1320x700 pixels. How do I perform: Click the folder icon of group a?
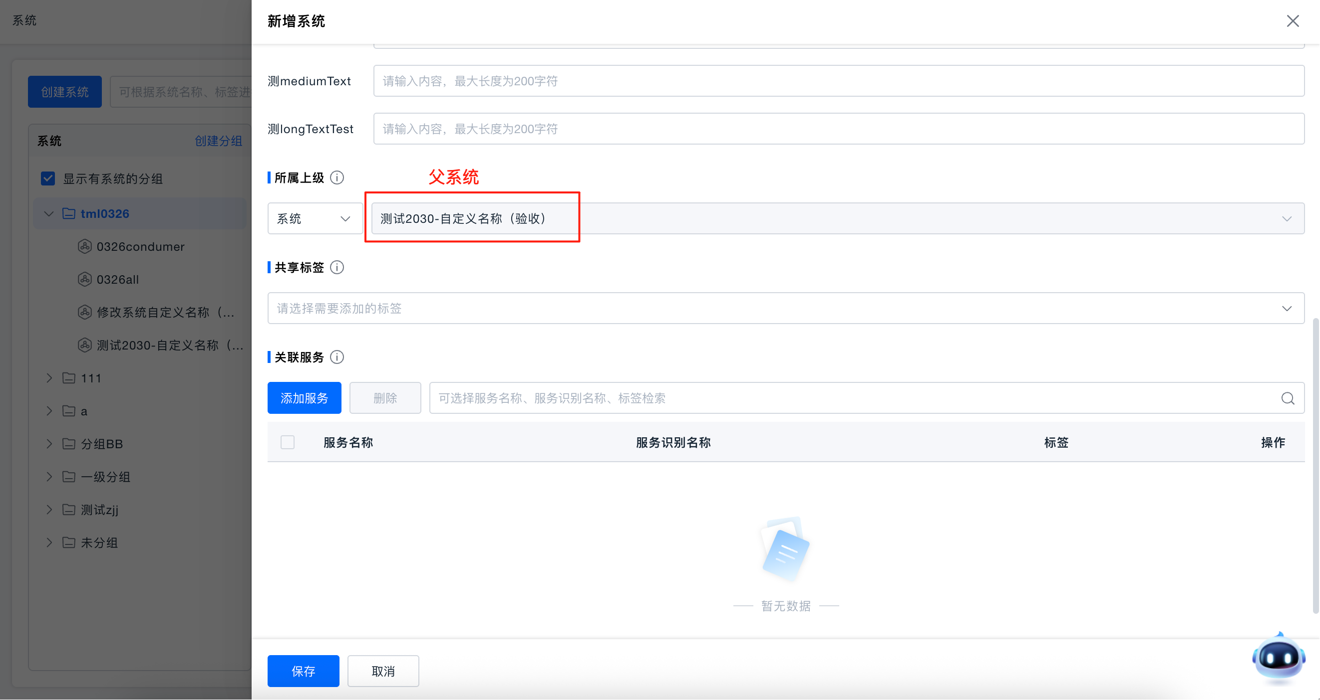click(69, 411)
